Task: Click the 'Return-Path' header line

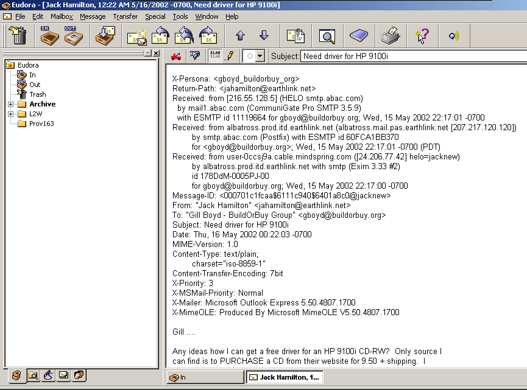Action: click(x=244, y=89)
